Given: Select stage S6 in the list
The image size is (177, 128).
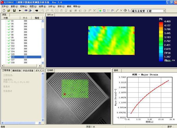Looking at the screenshot, I should pyautogui.click(x=12, y=29).
